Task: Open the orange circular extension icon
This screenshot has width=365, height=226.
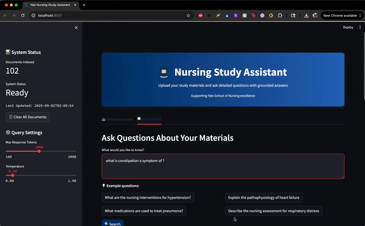Action: [x=271, y=15]
